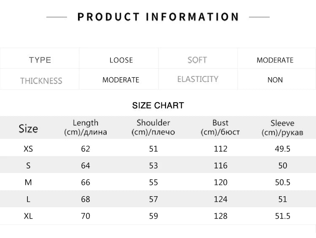Viewport: 316px width, 238px height.
Task: Click the Length (cm) column header
Action: tap(86, 127)
